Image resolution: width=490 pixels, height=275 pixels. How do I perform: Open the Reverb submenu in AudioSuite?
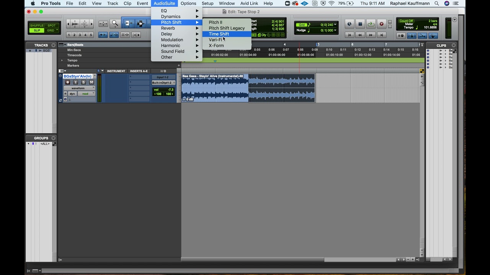176,28
